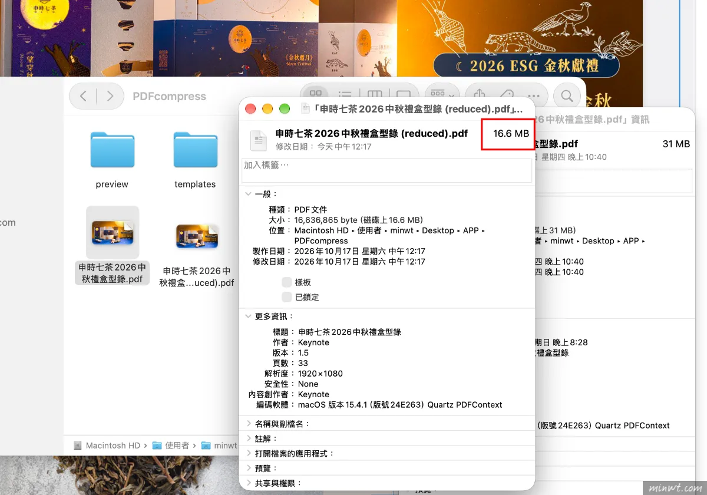Select the templates folder
Screen dimensions: 707x495
pos(195,150)
